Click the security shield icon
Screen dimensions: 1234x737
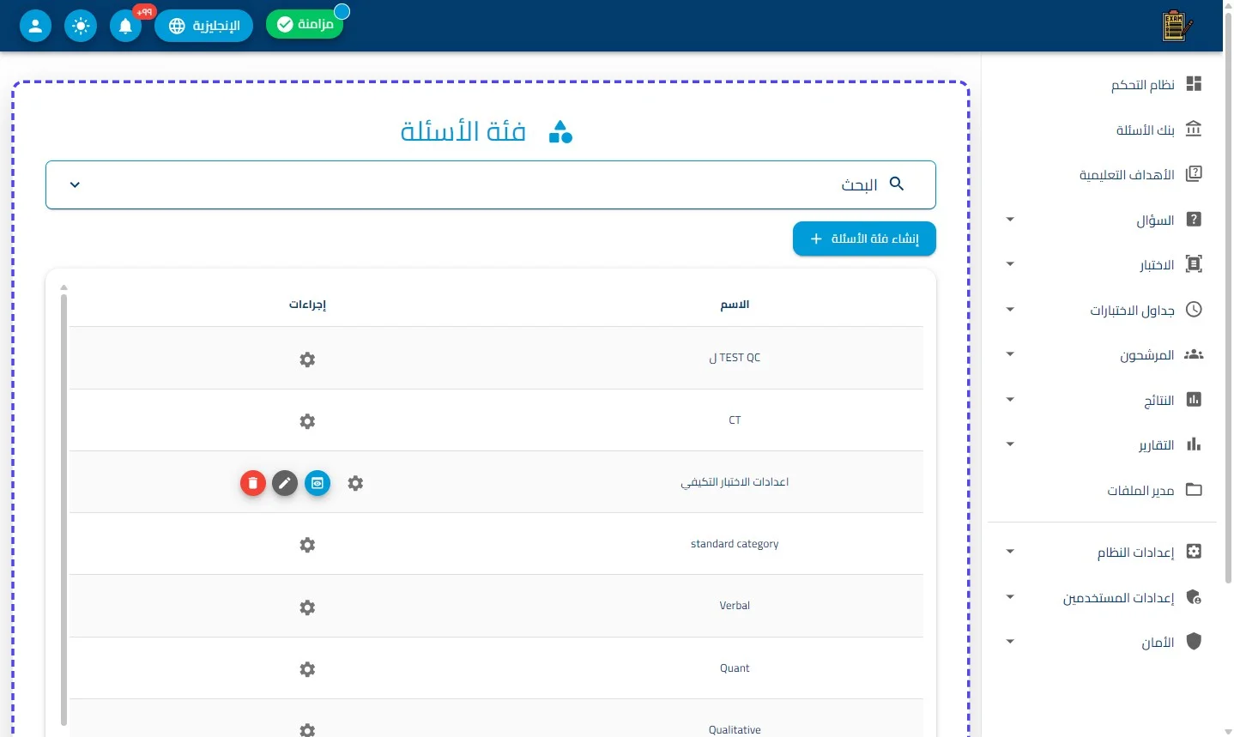(1194, 641)
